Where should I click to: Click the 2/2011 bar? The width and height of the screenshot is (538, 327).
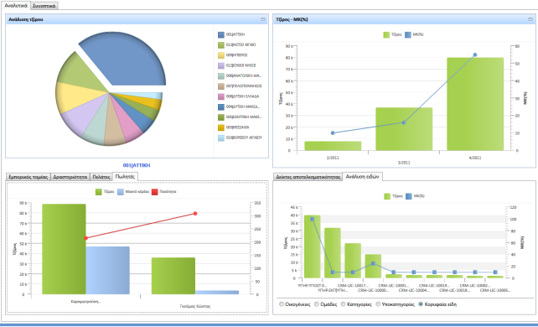coord(333,146)
